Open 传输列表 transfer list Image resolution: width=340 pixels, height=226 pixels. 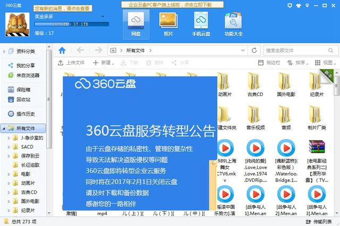pos(319,222)
